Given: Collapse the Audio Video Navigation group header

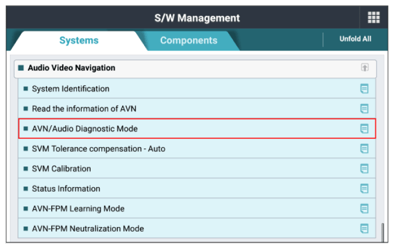Looking at the screenshot, I should pos(195,69).
